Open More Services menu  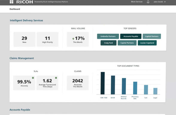coord(137,2)
